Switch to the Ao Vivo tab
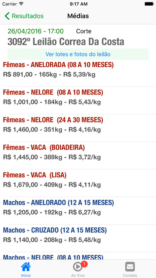This screenshot has height=278, width=156. 78,269
